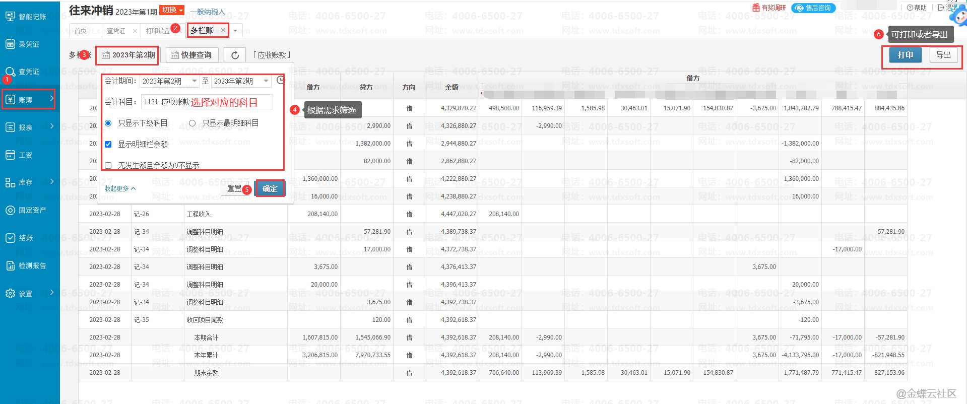Click the 确定 button
This screenshot has width=967, height=404.
coord(270,188)
